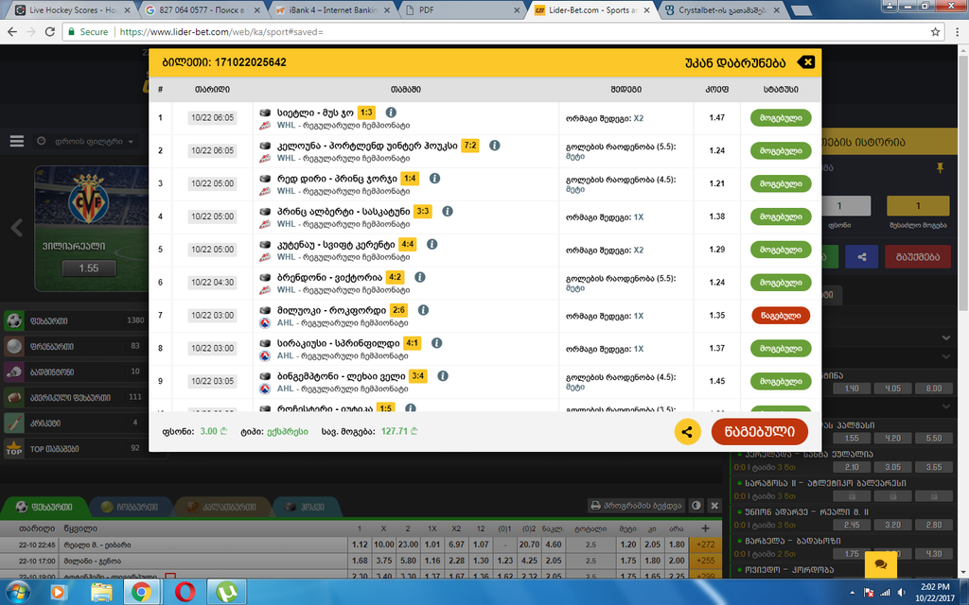Click the yellow share icon in ticket footer
The height and width of the screenshot is (605, 969).
[687, 431]
